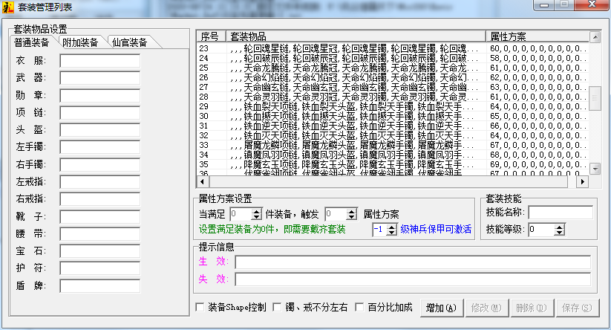Focus the 技能名称 text box
Viewport: 611px width, 330px height.
[x=560, y=213]
